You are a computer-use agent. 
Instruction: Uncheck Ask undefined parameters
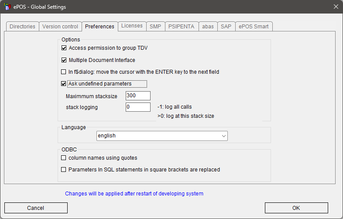click(x=64, y=84)
